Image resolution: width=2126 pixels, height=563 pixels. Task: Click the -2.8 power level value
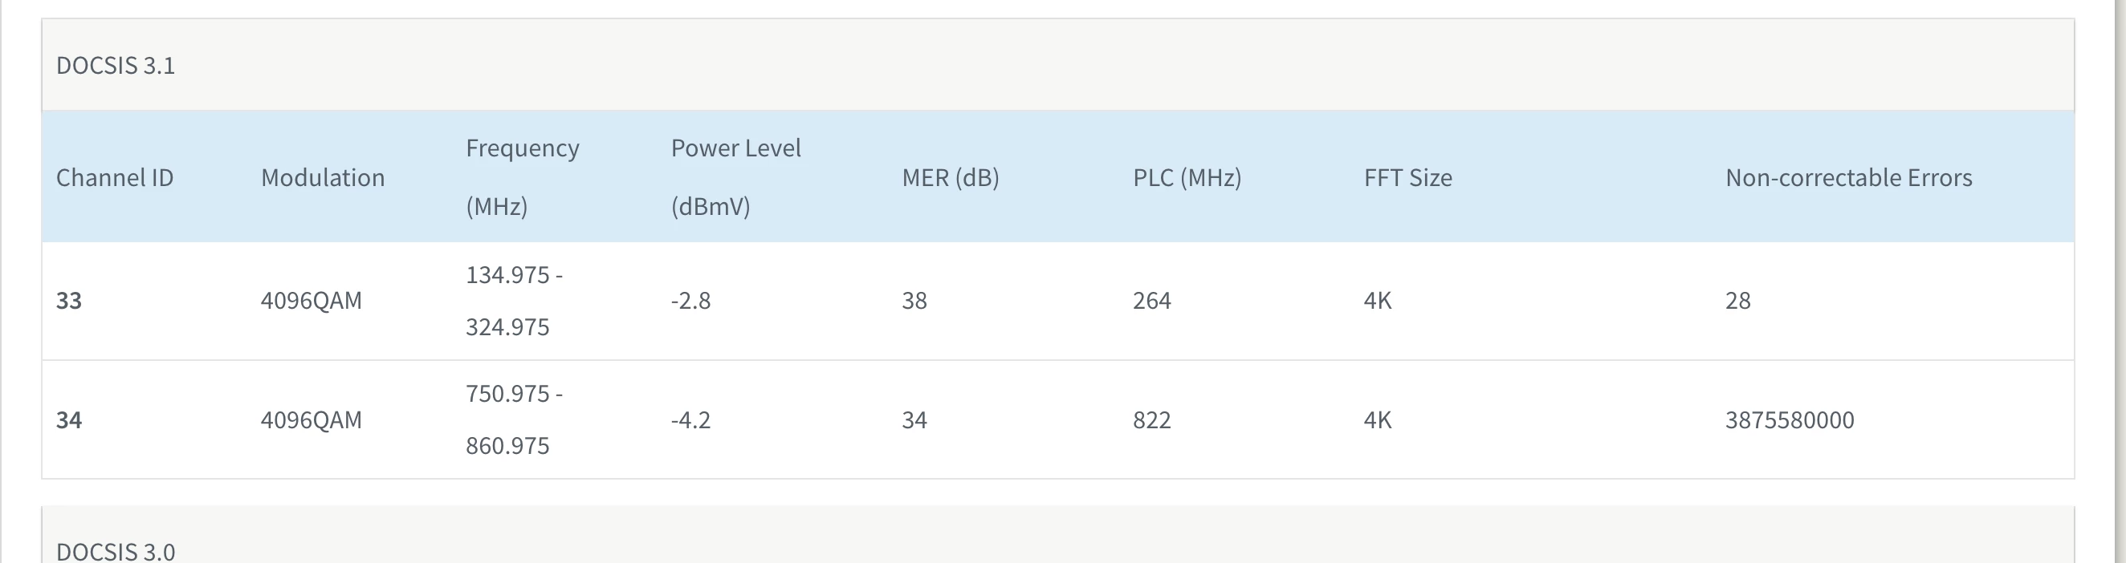pyautogui.click(x=690, y=300)
